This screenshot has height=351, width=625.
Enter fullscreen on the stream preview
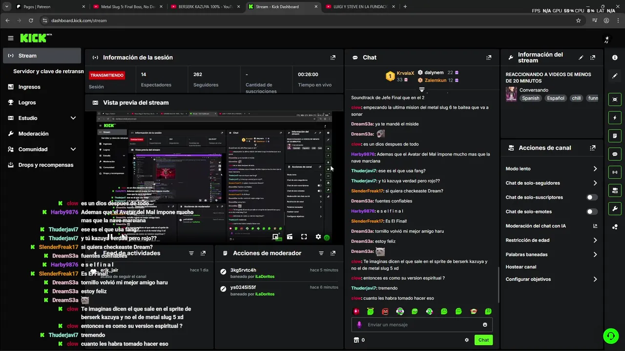[304, 237]
